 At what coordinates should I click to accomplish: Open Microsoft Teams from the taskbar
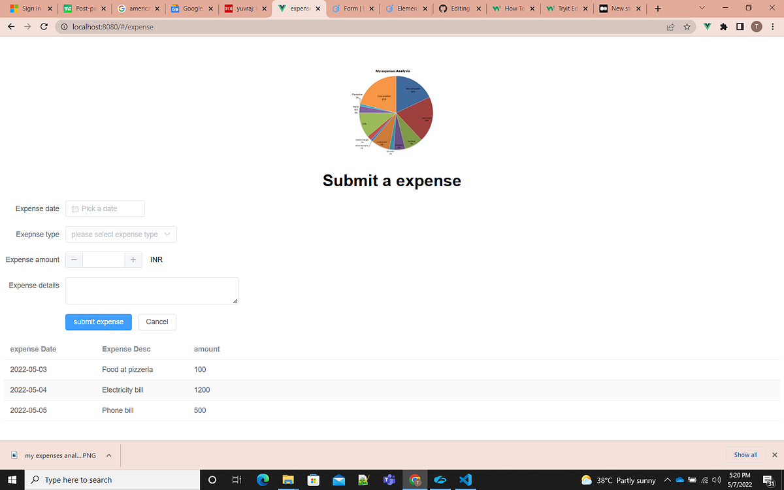(x=389, y=480)
